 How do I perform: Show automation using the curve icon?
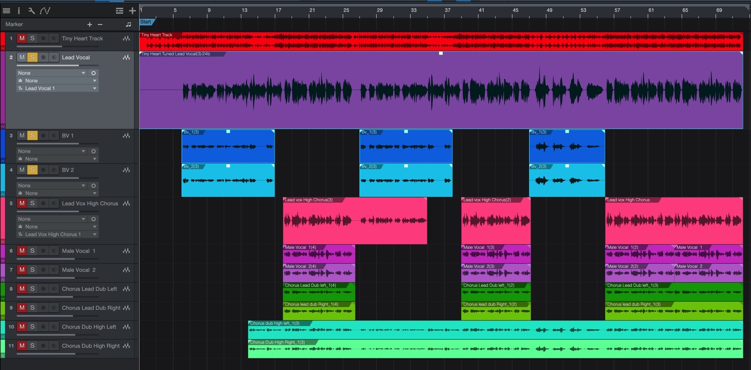point(45,10)
